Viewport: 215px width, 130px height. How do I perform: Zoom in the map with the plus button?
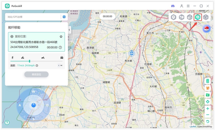207,109
